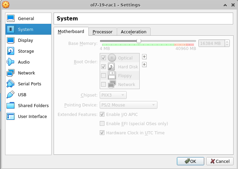Select Serial Ports in the settings list

28,84
